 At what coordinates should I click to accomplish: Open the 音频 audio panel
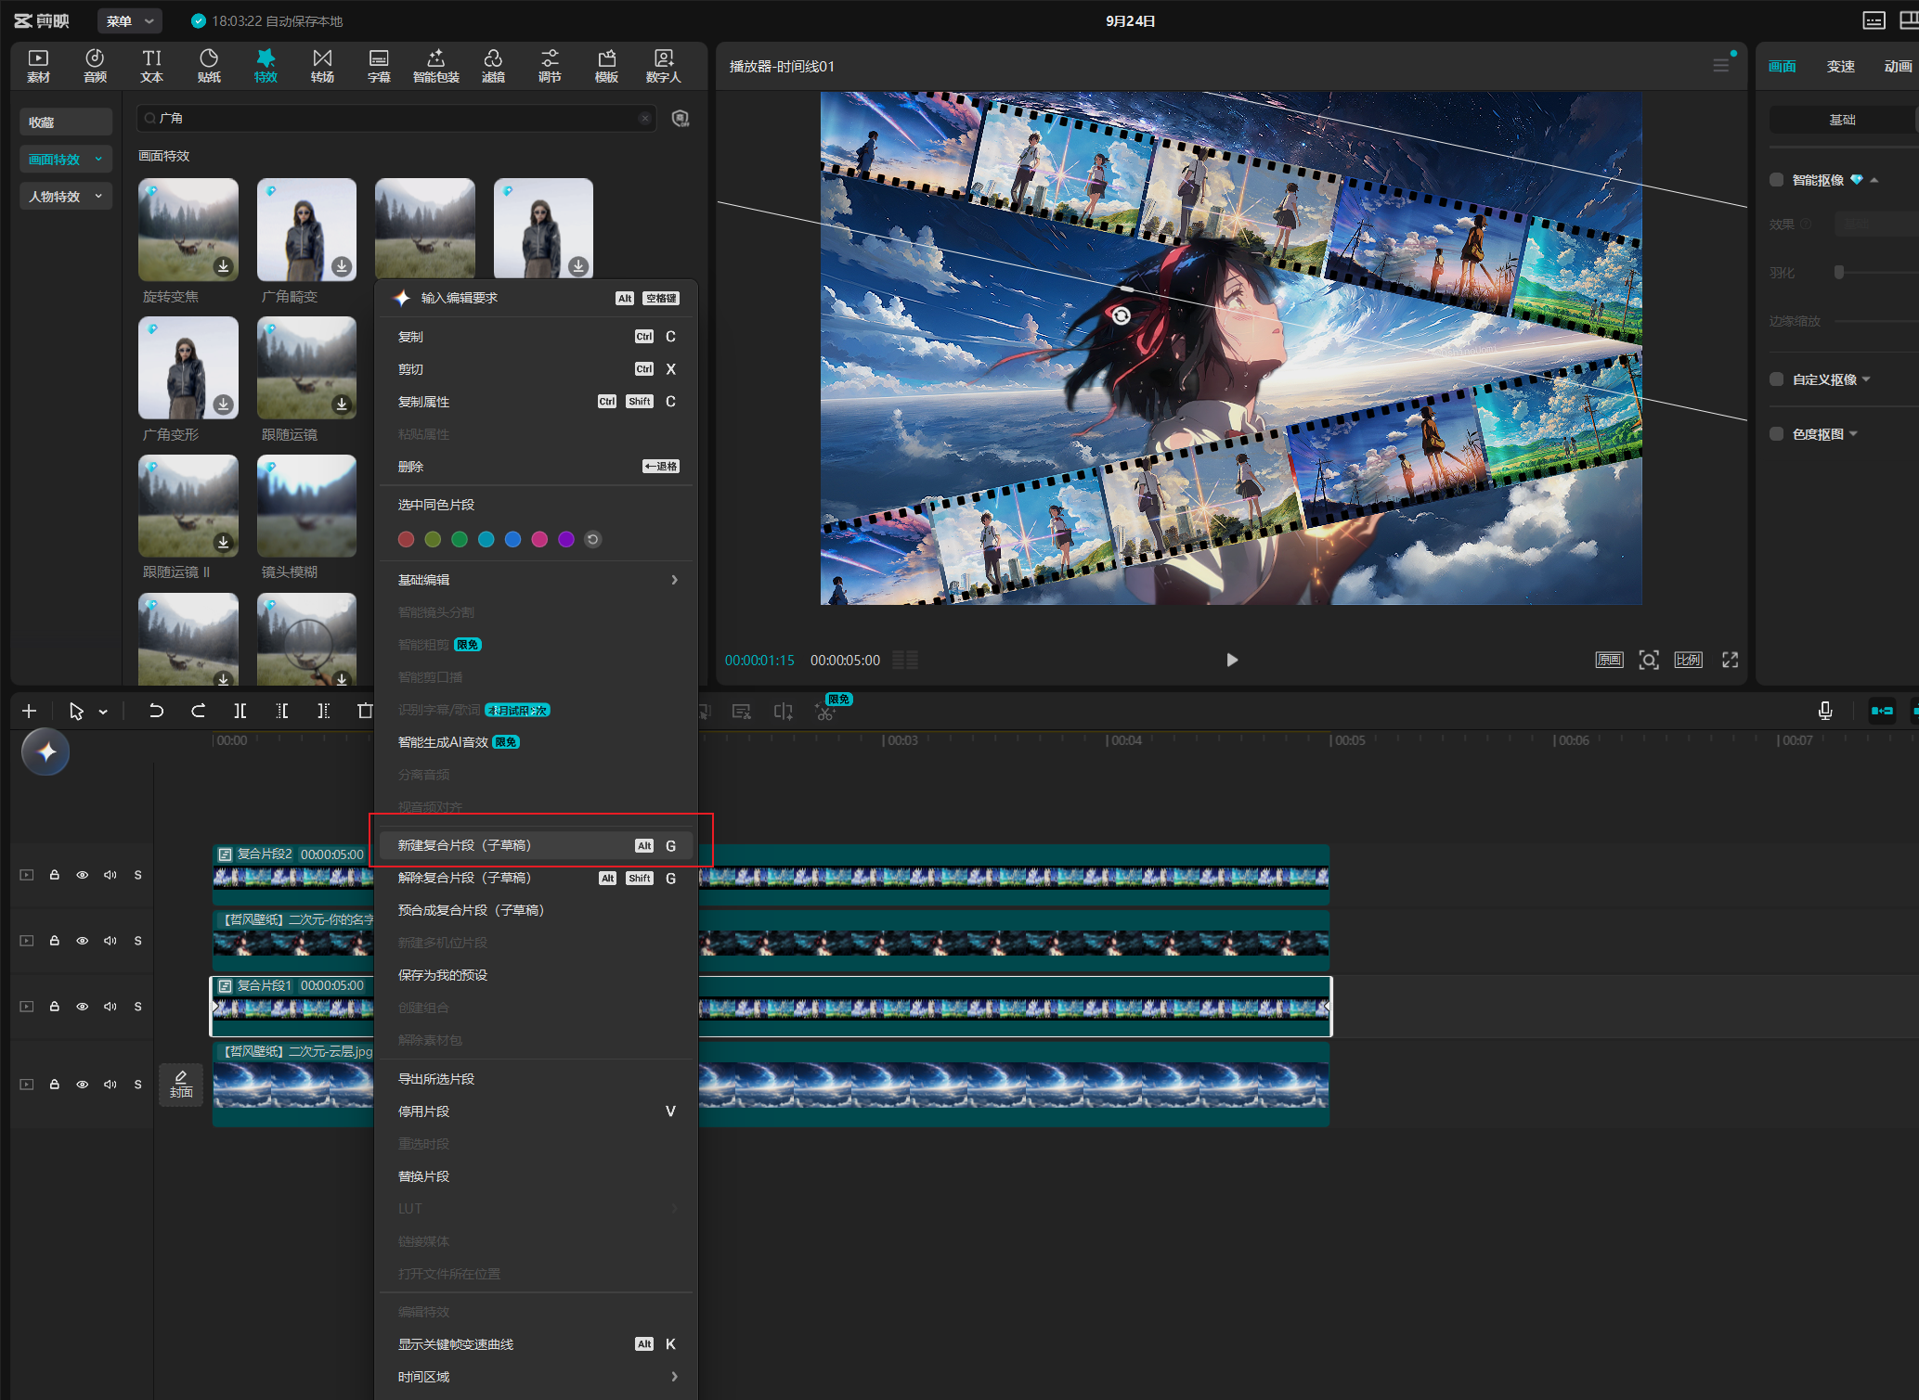(95, 66)
